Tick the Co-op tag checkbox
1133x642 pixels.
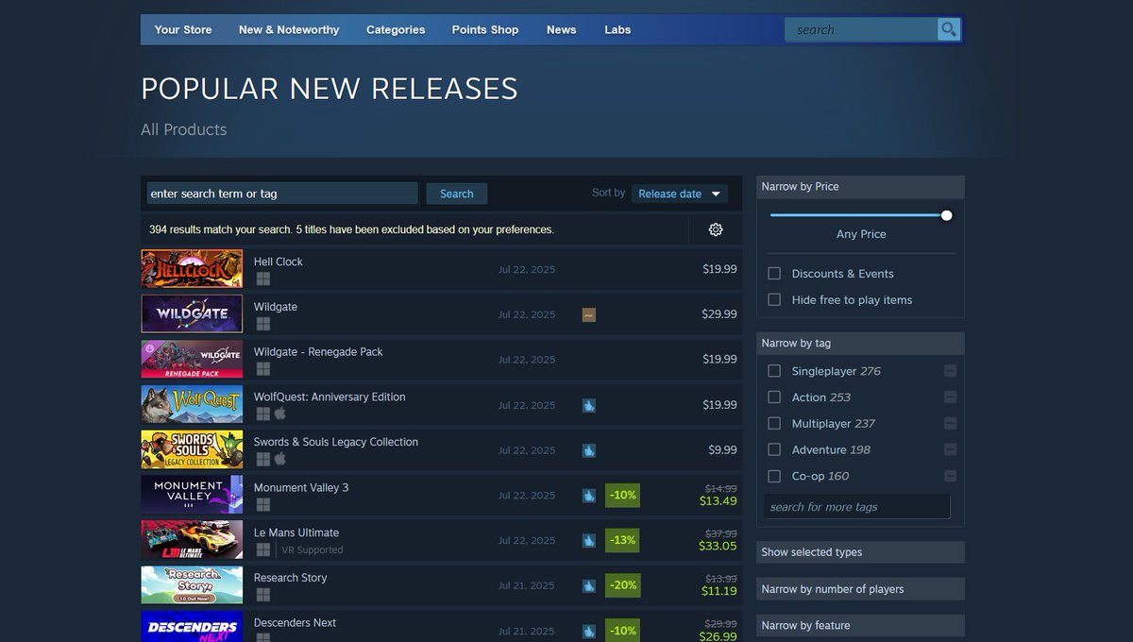(774, 476)
